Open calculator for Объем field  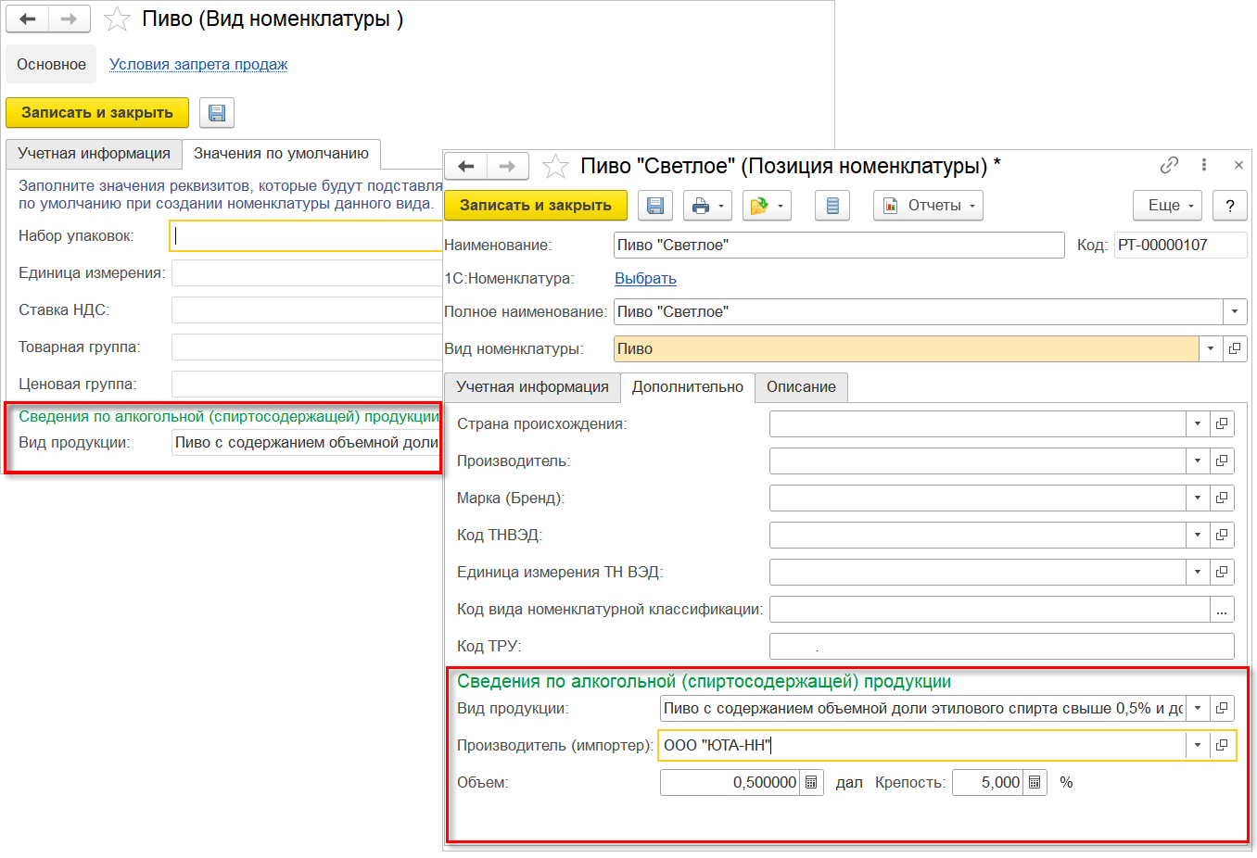811,783
